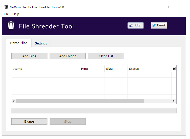Viewport: 190px width, 139px height.
Task: Click the greyed-out Stop button
Action: tap(68, 121)
